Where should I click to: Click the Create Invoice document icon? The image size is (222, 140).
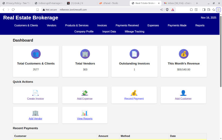pos(35,93)
